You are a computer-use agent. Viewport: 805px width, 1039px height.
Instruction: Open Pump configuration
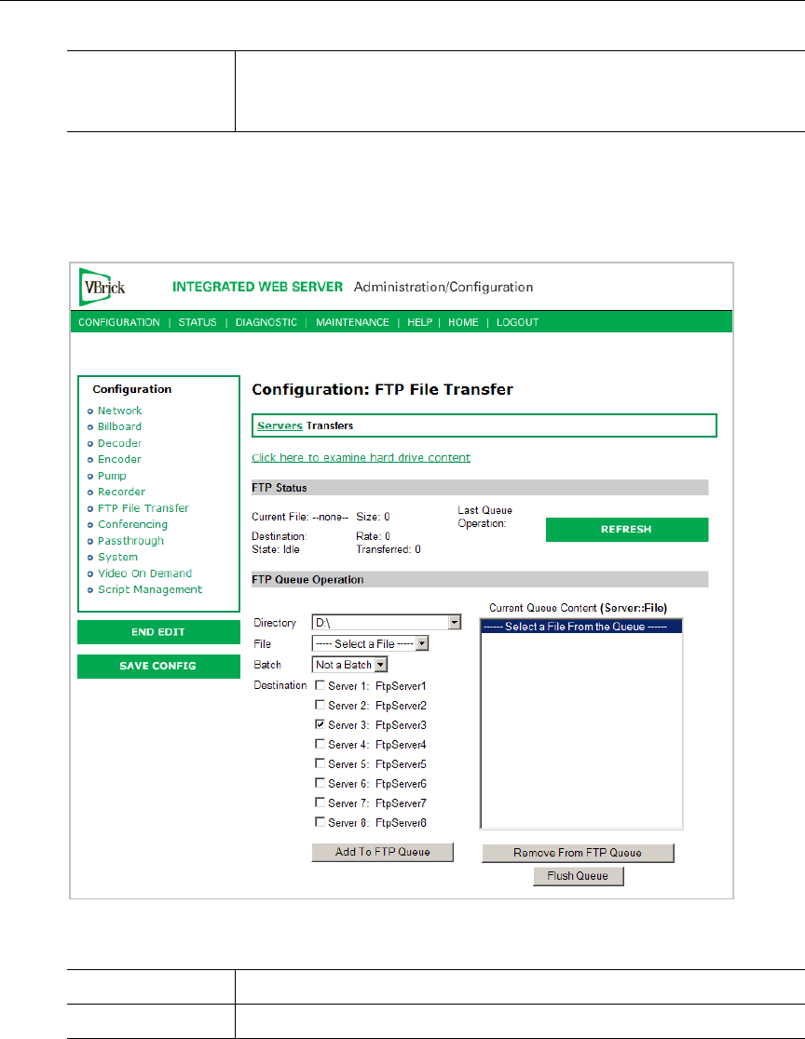click(112, 476)
